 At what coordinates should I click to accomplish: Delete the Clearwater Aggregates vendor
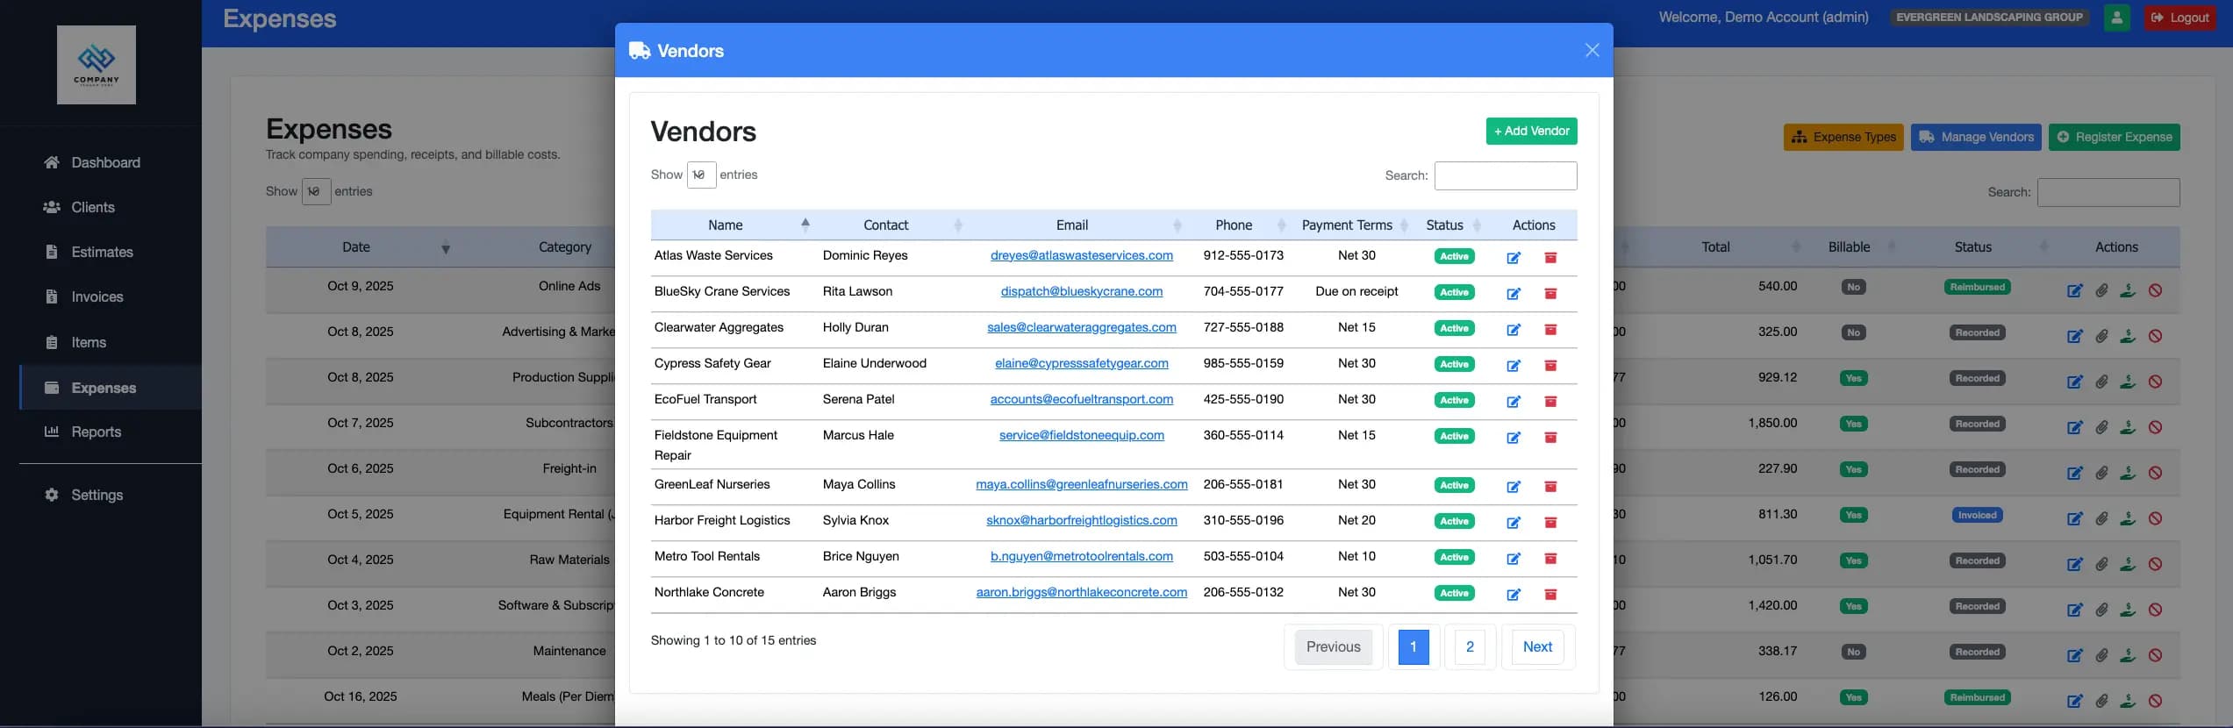pos(1550,330)
